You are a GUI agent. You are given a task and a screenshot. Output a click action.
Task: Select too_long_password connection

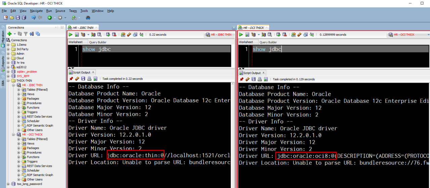(30, 184)
